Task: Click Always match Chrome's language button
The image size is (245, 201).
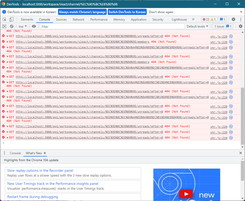Action: tap(82, 12)
